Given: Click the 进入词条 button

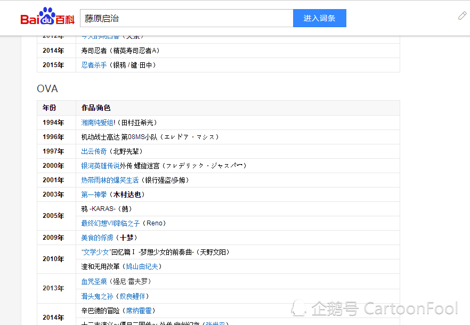Looking at the screenshot, I should pyautogui.click(x=320, y=18).
